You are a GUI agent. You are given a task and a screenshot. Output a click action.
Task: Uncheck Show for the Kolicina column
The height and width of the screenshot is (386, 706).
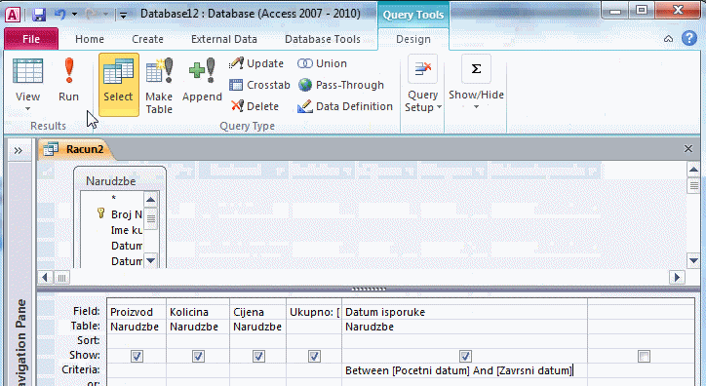[198, 357]
